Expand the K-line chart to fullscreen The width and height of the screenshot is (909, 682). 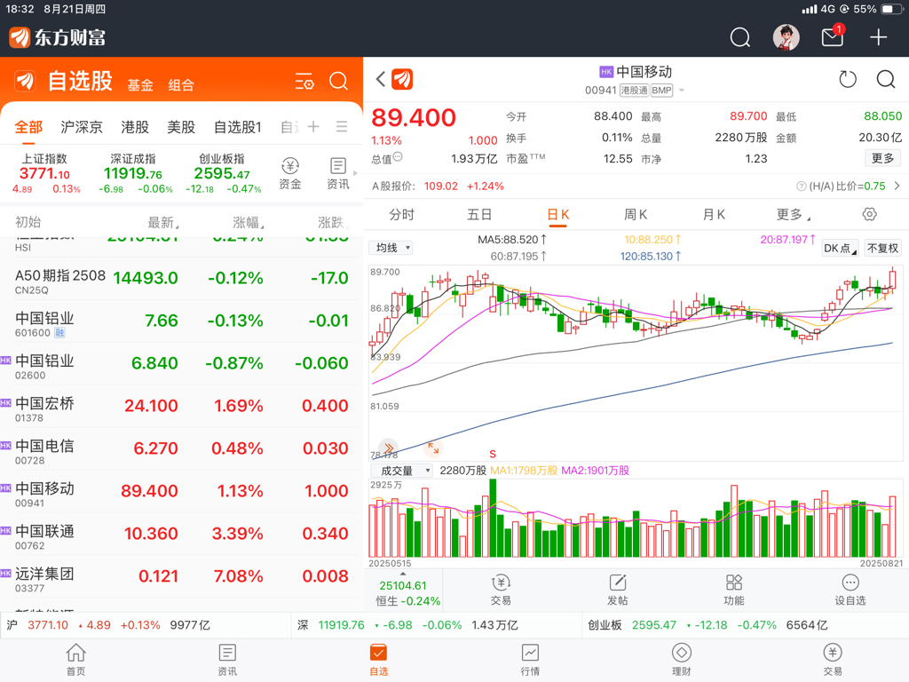(433, 448)
